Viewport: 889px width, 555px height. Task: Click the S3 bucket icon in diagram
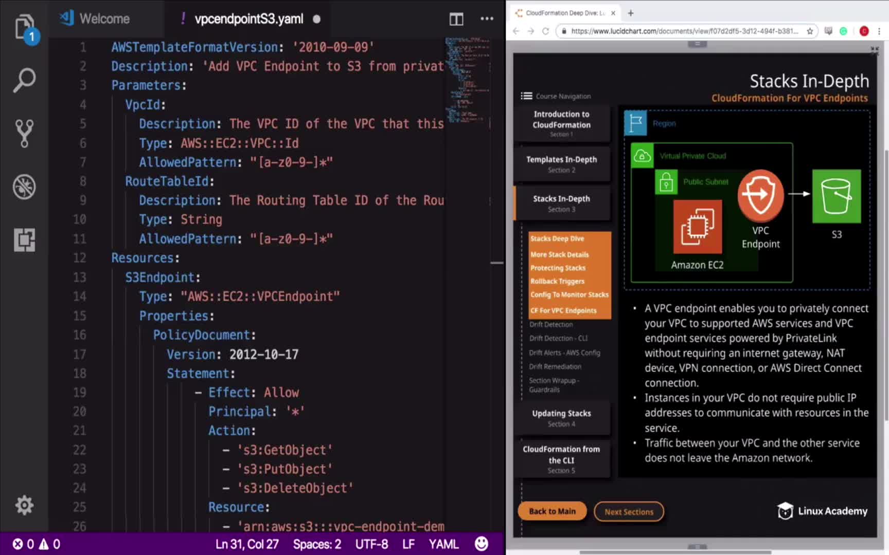(x=837, y=196)
